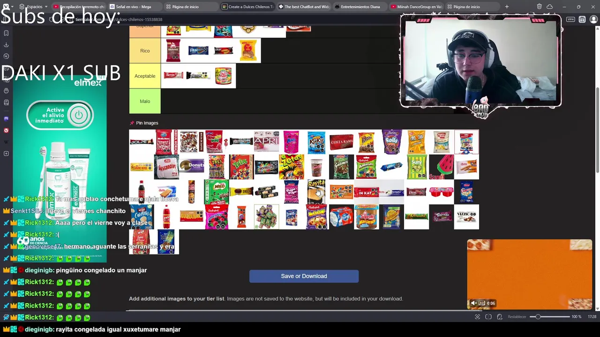Select the watermelon popsicle image
The width and height of the screenshot is (600, 337).
pyautogui.click(x=441, y=167)
